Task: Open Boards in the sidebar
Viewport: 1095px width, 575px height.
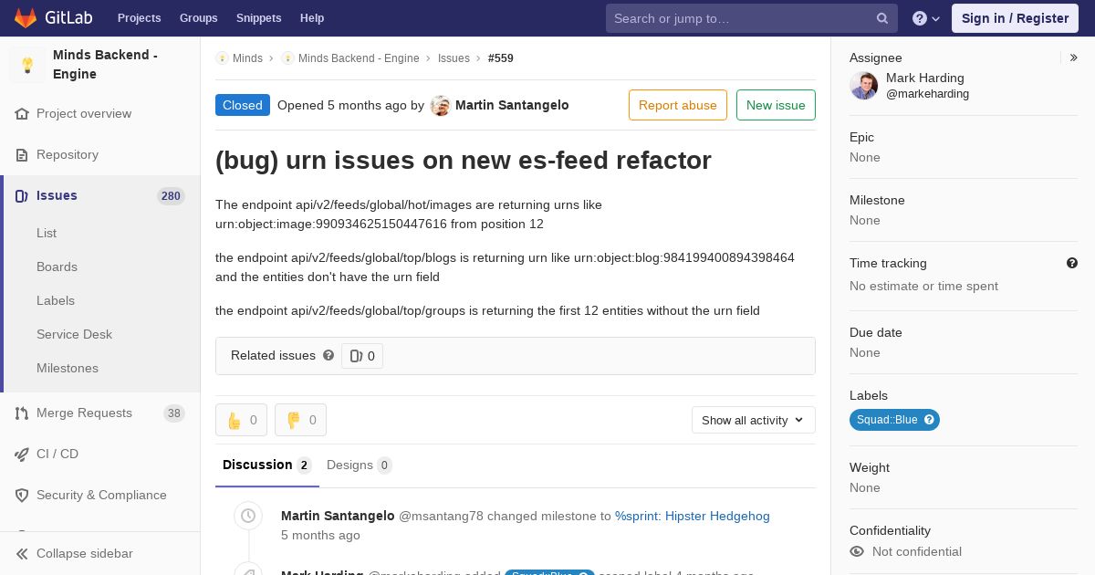Action: [x=57, y=267]
